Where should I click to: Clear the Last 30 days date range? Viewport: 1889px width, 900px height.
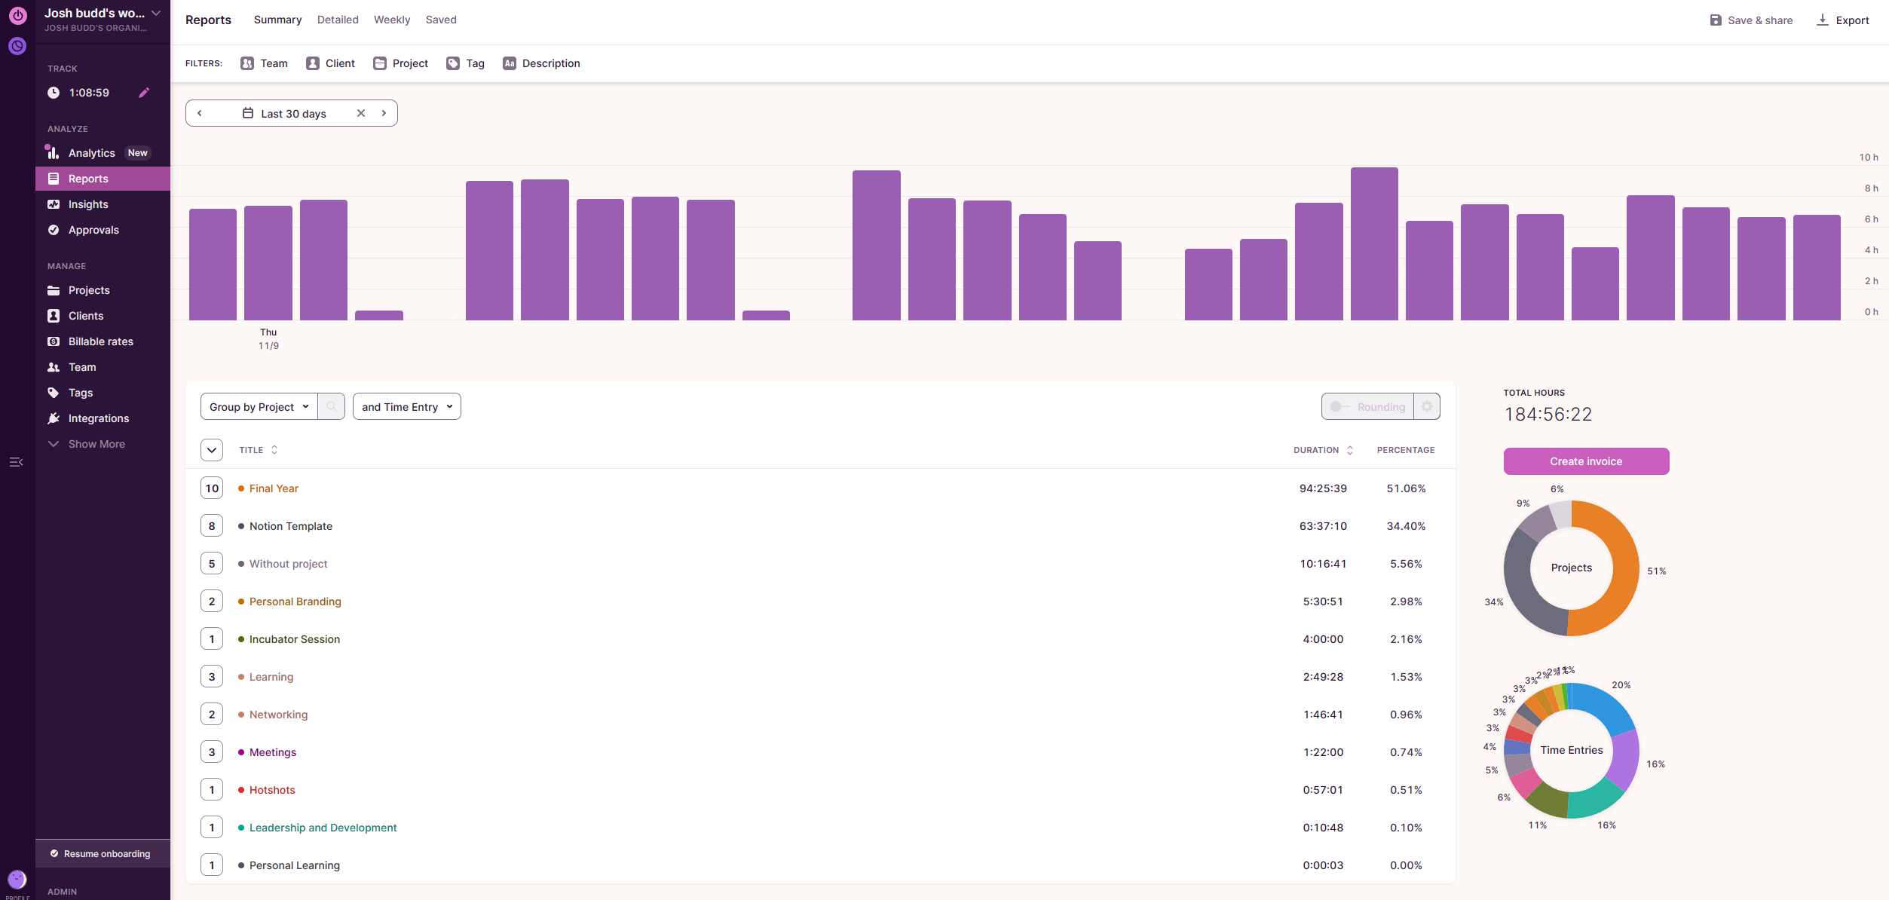(361, 113)
